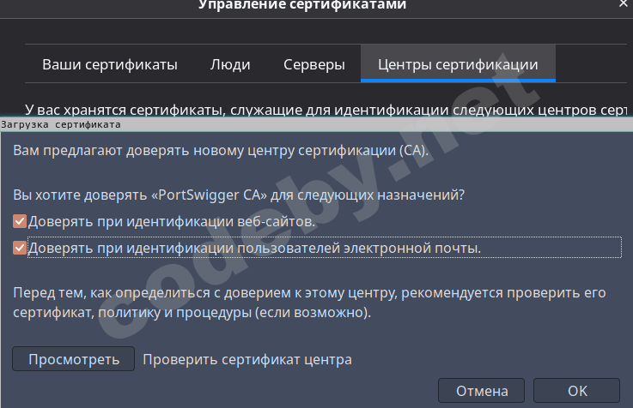Click the Проверить сертификат центра label
This screenshot has width=633, height=408.
tap(247, 359)
